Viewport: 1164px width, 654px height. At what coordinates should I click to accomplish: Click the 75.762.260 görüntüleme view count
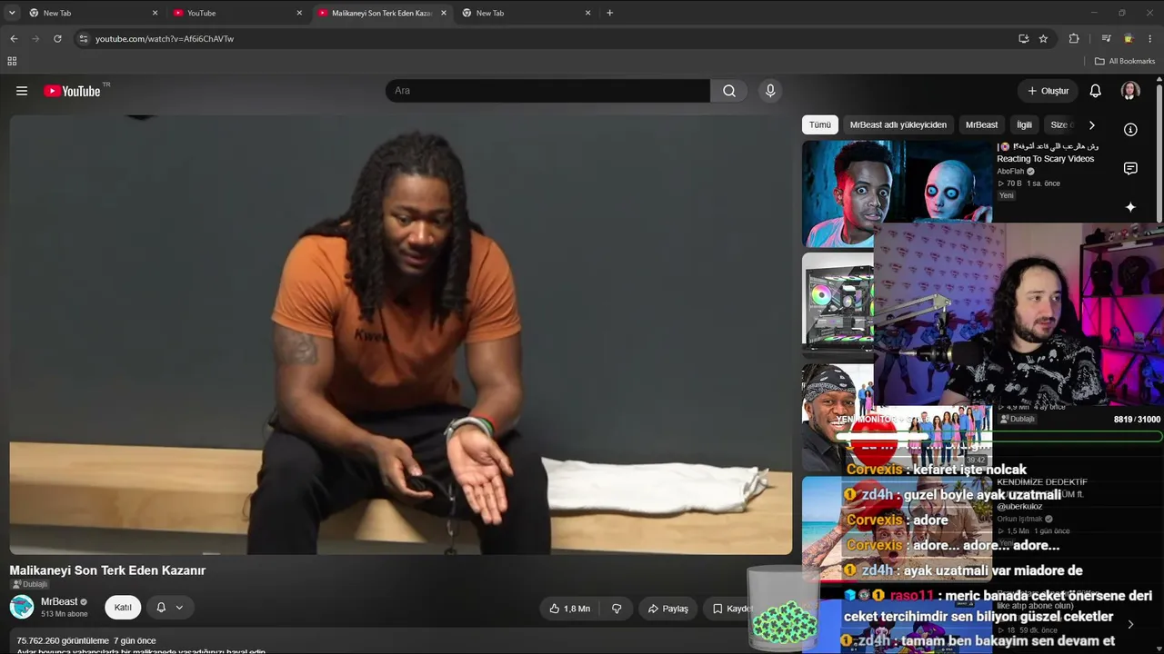(63, 640)
